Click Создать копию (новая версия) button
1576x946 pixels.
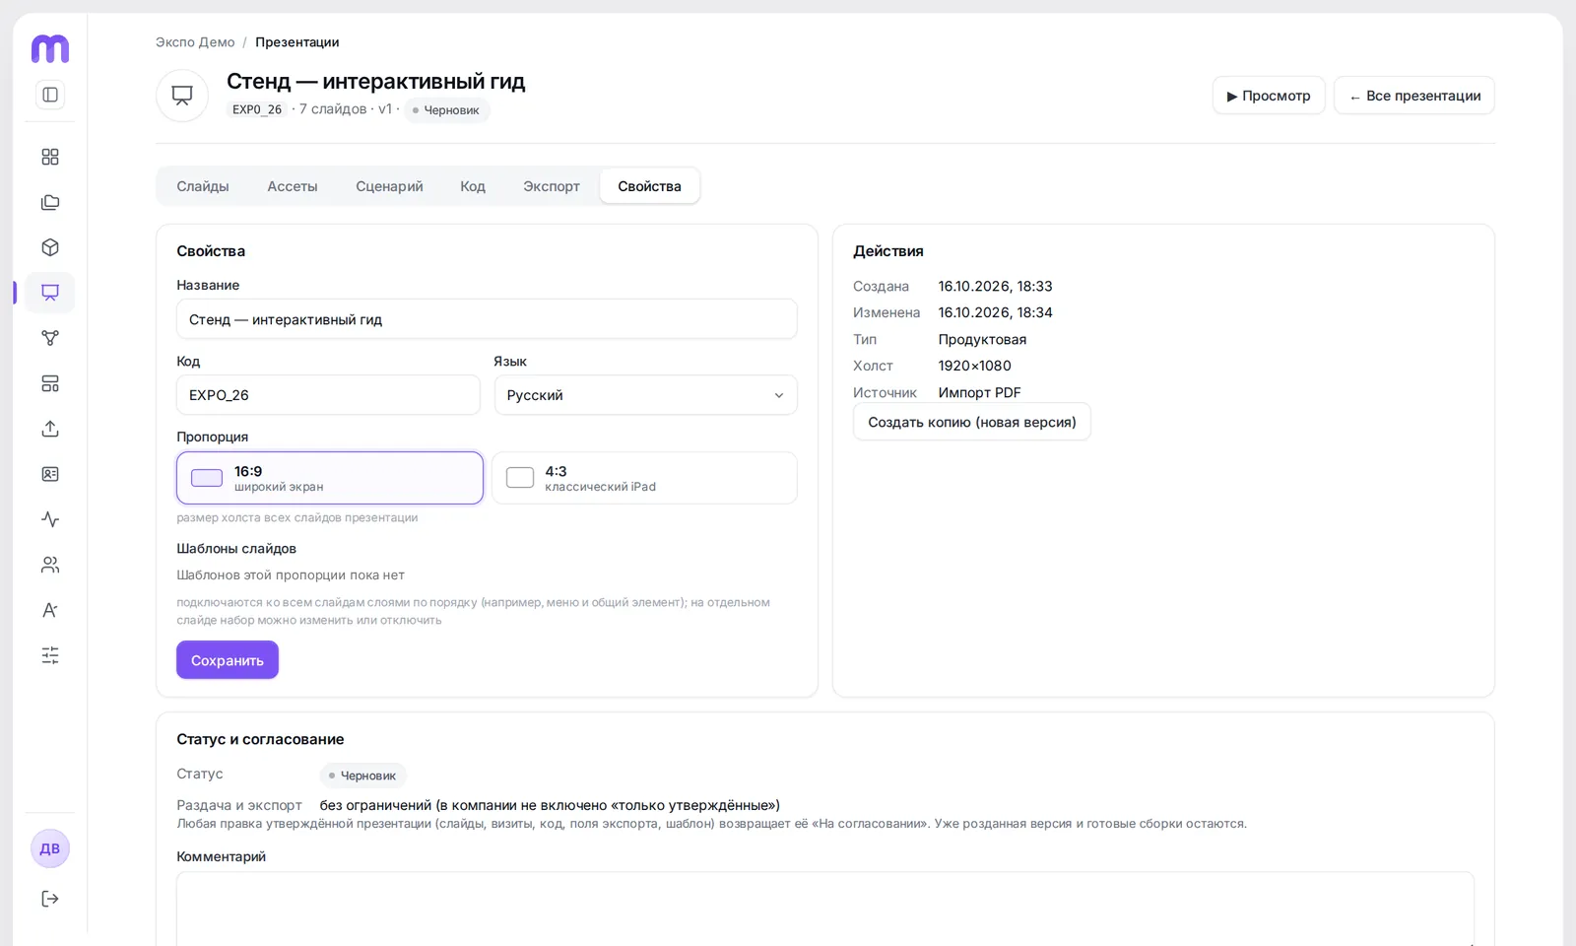972,422
